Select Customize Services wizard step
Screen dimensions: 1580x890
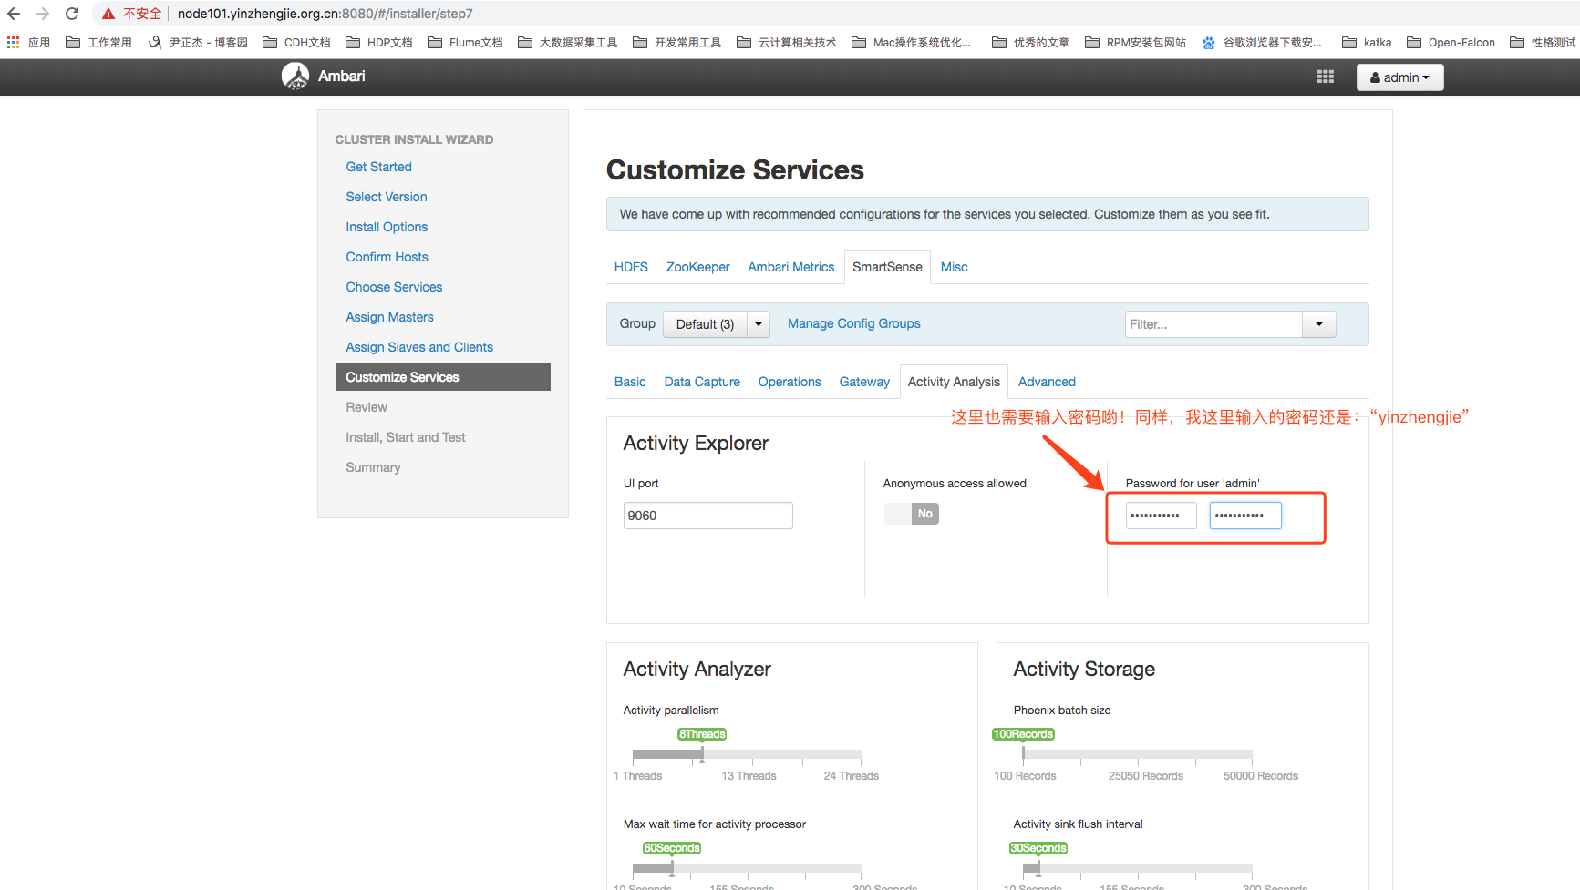(x=443, y=377)
